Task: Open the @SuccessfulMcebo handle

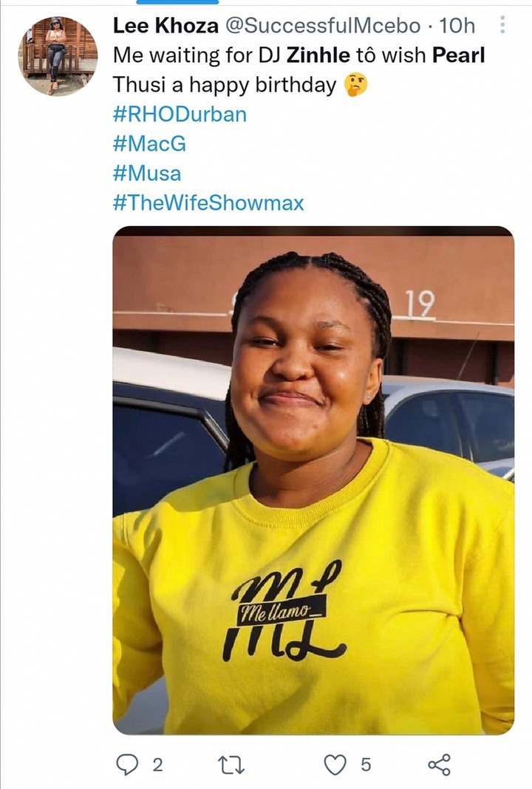Action: pyautogui.click(x=323, y=26)
